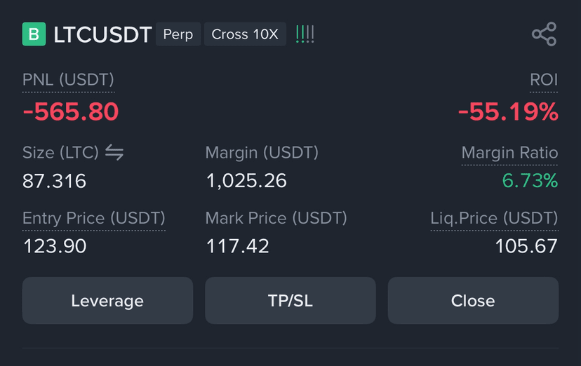Tap the mark price value 117.42

237,246
